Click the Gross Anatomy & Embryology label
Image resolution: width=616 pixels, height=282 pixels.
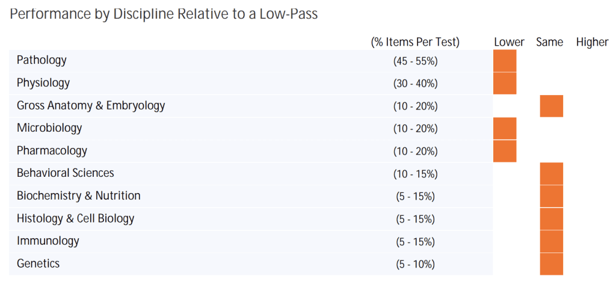click(90, 106)
